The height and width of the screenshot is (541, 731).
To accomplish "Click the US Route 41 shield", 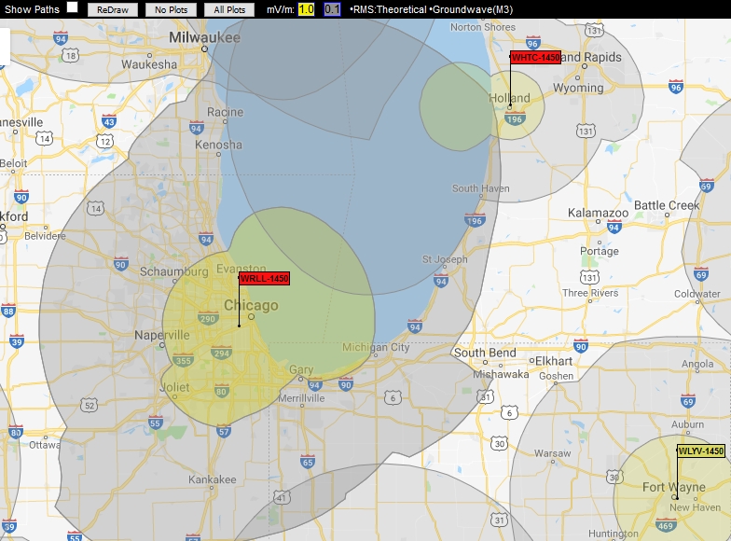I will tap(281, 498).
